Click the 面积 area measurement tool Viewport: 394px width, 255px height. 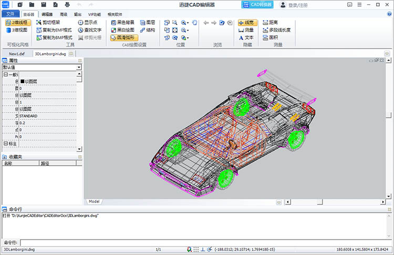point(270,37)
